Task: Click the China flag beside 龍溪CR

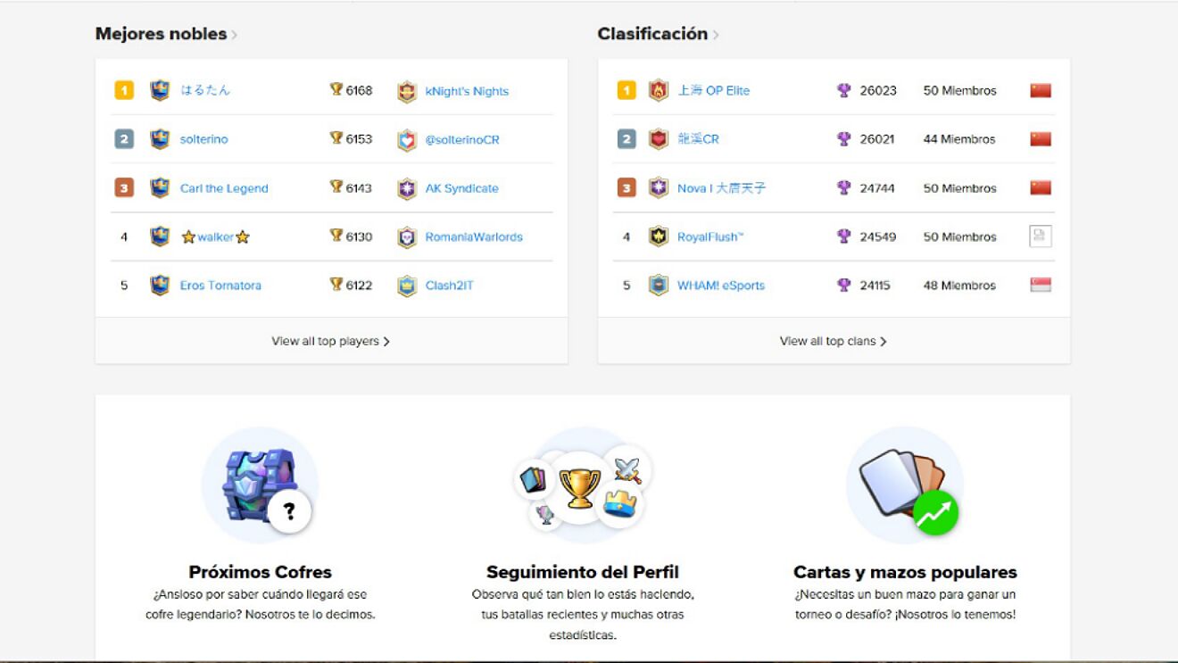Action: coord(1040,139)
